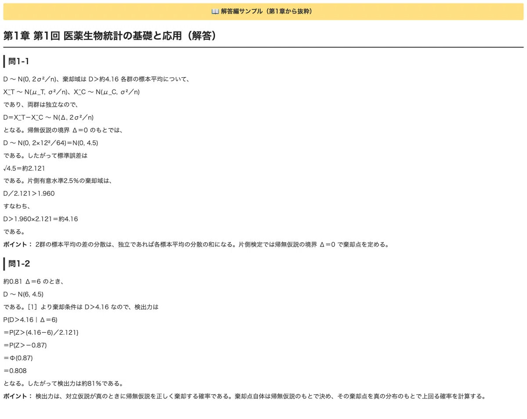Click the line 'となる。帰無仮説の境界 Δ＝0 のもとでは、'
This screenshot has width=527, height=419.
coord(63,130)
